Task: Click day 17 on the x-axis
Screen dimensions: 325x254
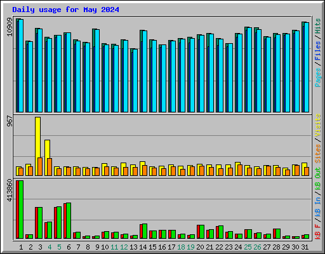Action: 171,247
